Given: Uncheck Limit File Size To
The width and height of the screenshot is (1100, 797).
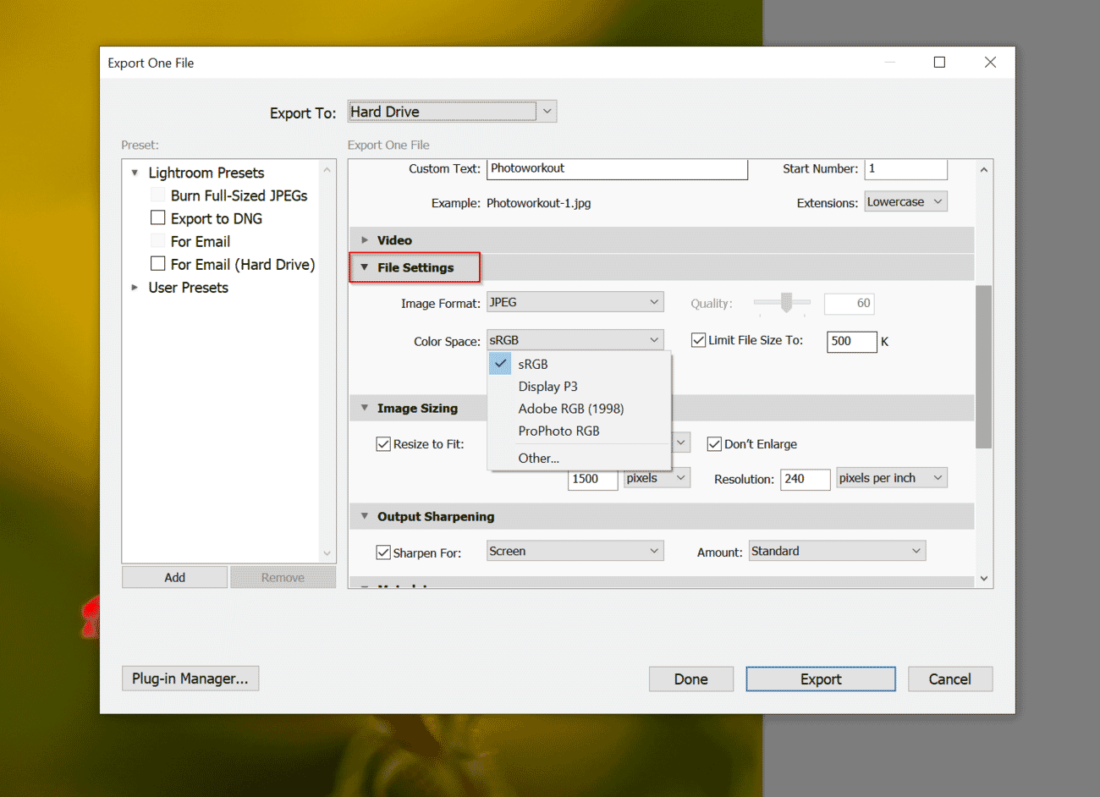Looking at the screenshot, I should point(698,339).
